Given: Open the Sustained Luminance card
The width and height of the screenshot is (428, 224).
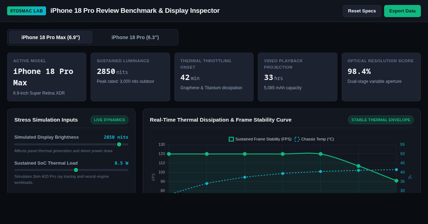Looking at the screenshot, I should [130, 77].
